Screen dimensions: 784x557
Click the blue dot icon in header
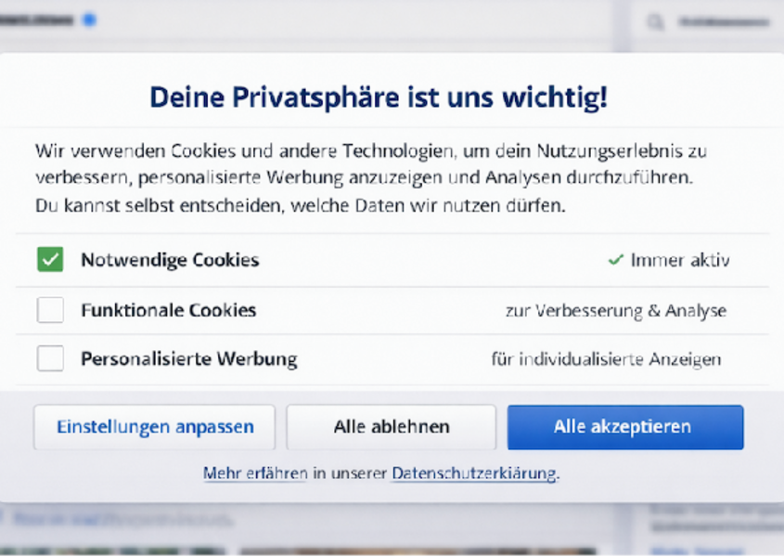(89, 20)
